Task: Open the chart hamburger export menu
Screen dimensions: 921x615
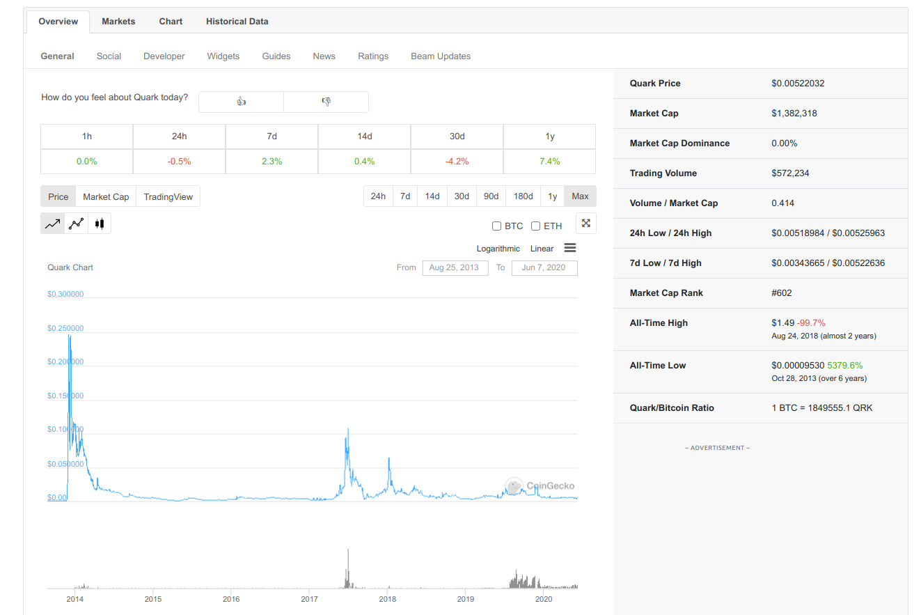Action: 569,248
